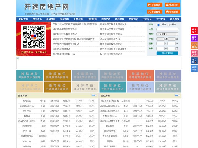Select the 二手房 radio button

(x=158, y=25)
